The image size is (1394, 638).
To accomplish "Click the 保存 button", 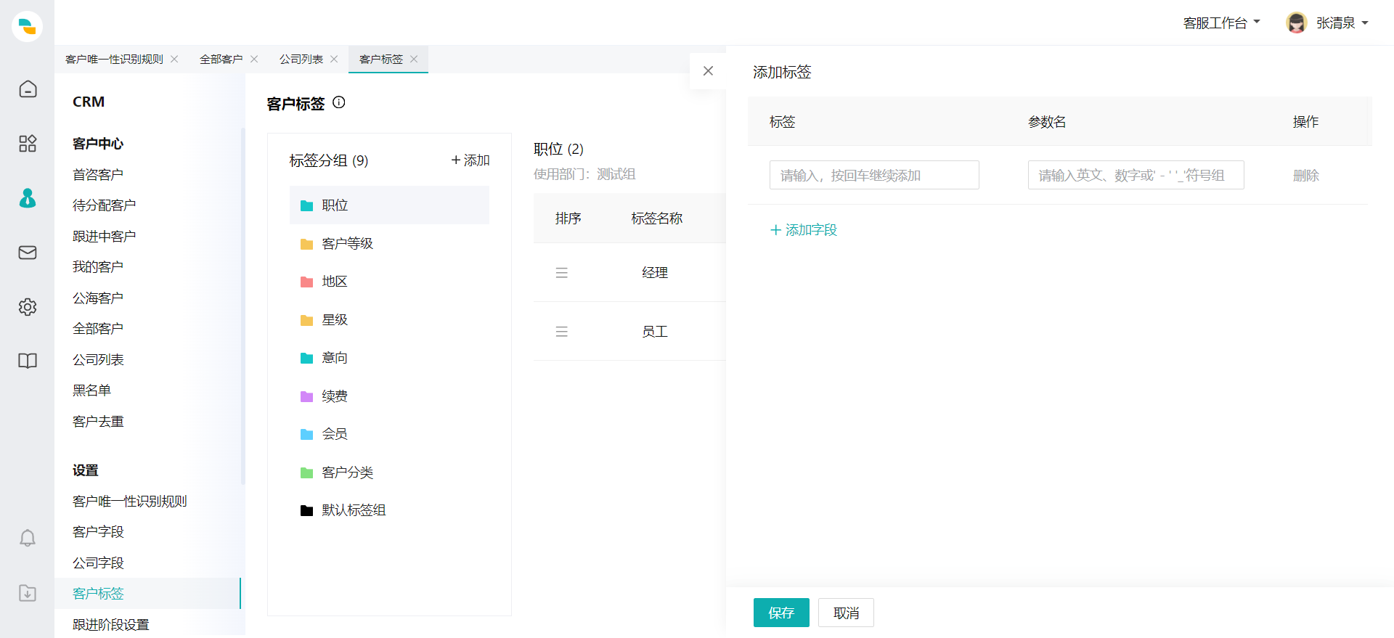I will [x=781, y=613].
